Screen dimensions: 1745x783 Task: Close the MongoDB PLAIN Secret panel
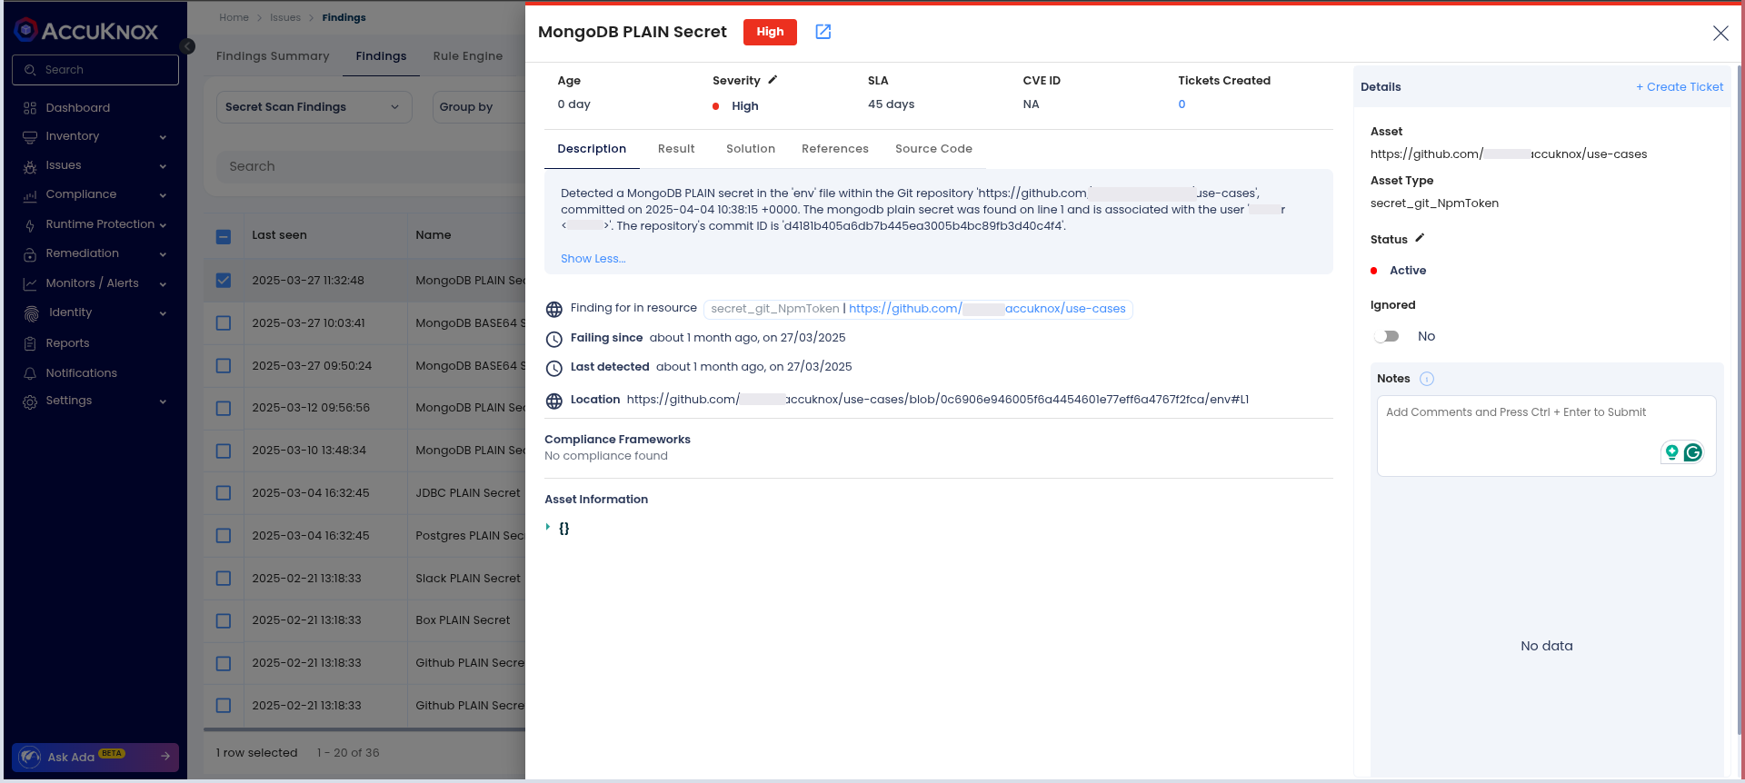[1720, 33]
